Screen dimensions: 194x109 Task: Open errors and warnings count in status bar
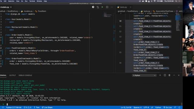[28, 107]
